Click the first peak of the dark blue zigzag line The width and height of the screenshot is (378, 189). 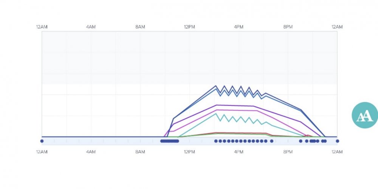(216, 86)
